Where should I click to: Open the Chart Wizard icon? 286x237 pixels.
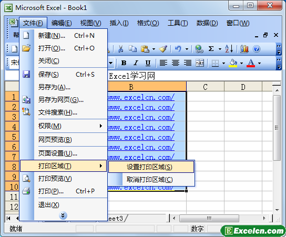point(244,49)
